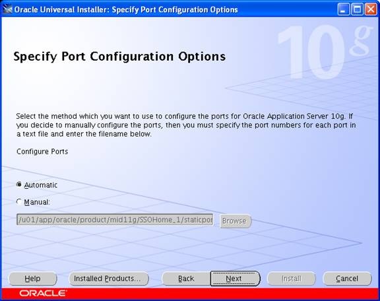This screenshot has width=380, height=301.
Task: Click the disabled Install button
Action: tap(292, 279)
